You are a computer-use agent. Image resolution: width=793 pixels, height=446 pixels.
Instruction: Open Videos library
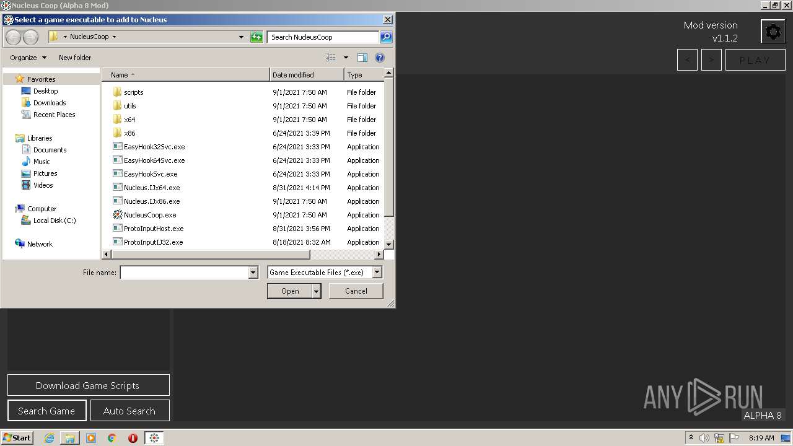pyautogui.click(x=43, y=185)
